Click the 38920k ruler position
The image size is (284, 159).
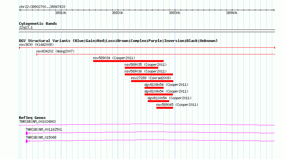click(x=117, y=13)
